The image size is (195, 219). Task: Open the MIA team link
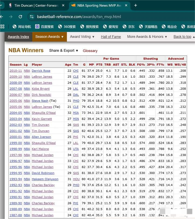(x=76, y=113)
